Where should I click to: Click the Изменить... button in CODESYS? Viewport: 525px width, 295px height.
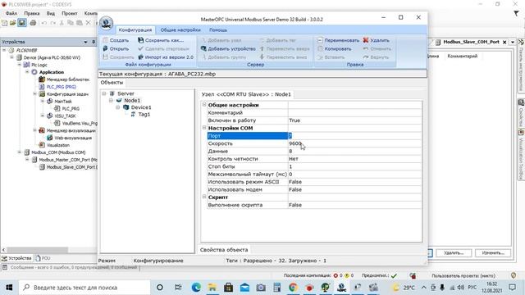[x=493, y=253]
